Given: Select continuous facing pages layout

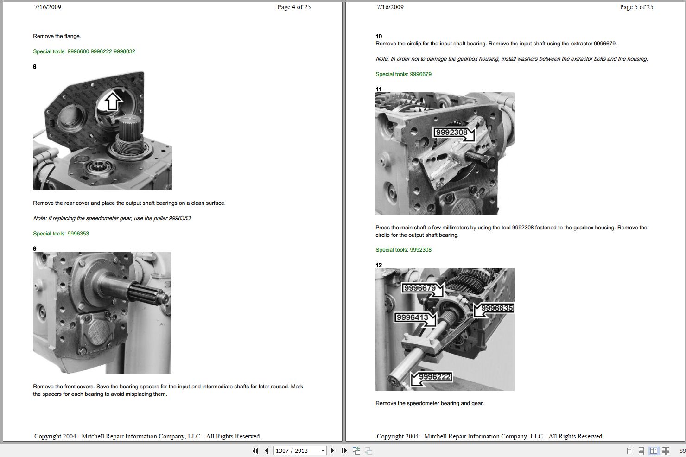Looking at the screenshot, I should tap(666, 451).
